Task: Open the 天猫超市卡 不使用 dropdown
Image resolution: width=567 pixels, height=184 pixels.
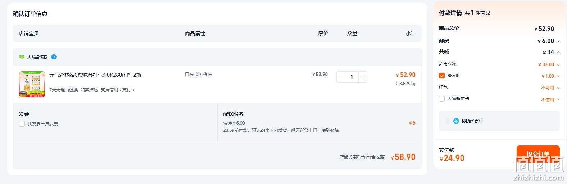Action: pos(558,100)
